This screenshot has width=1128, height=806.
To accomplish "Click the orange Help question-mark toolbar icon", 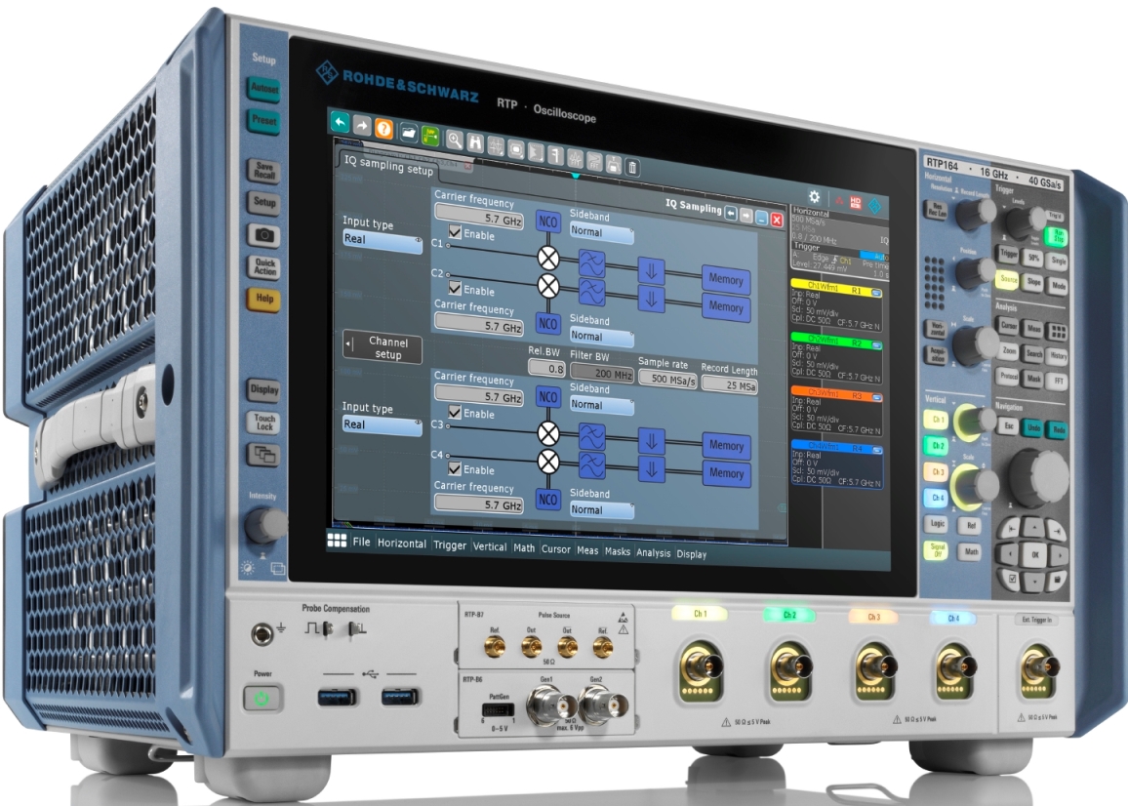I will 384,129.
